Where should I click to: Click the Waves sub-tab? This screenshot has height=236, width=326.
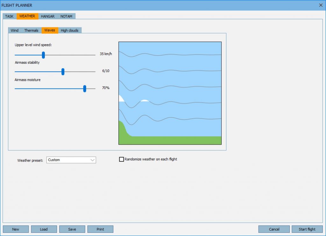point(50,30)
